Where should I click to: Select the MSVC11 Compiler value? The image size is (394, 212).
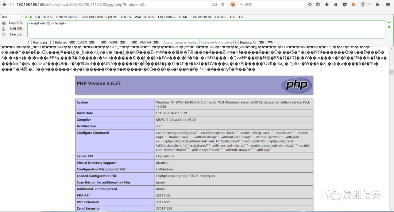click(x=175, y=120)
